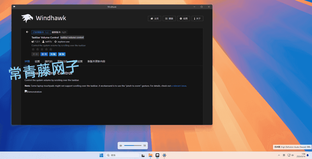Switch to the 源代码 tab

tap(49, 61)
